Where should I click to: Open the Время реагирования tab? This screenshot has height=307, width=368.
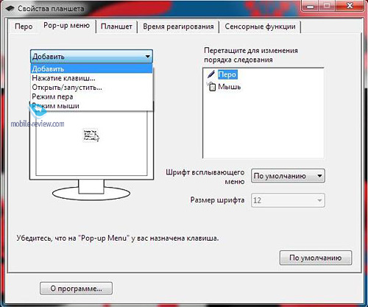tap(178, 27)
